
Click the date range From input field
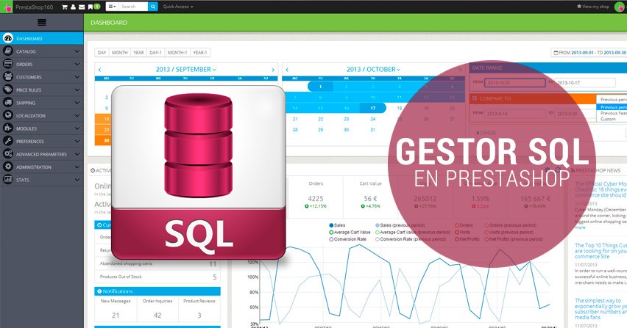[x=515, y=83]
